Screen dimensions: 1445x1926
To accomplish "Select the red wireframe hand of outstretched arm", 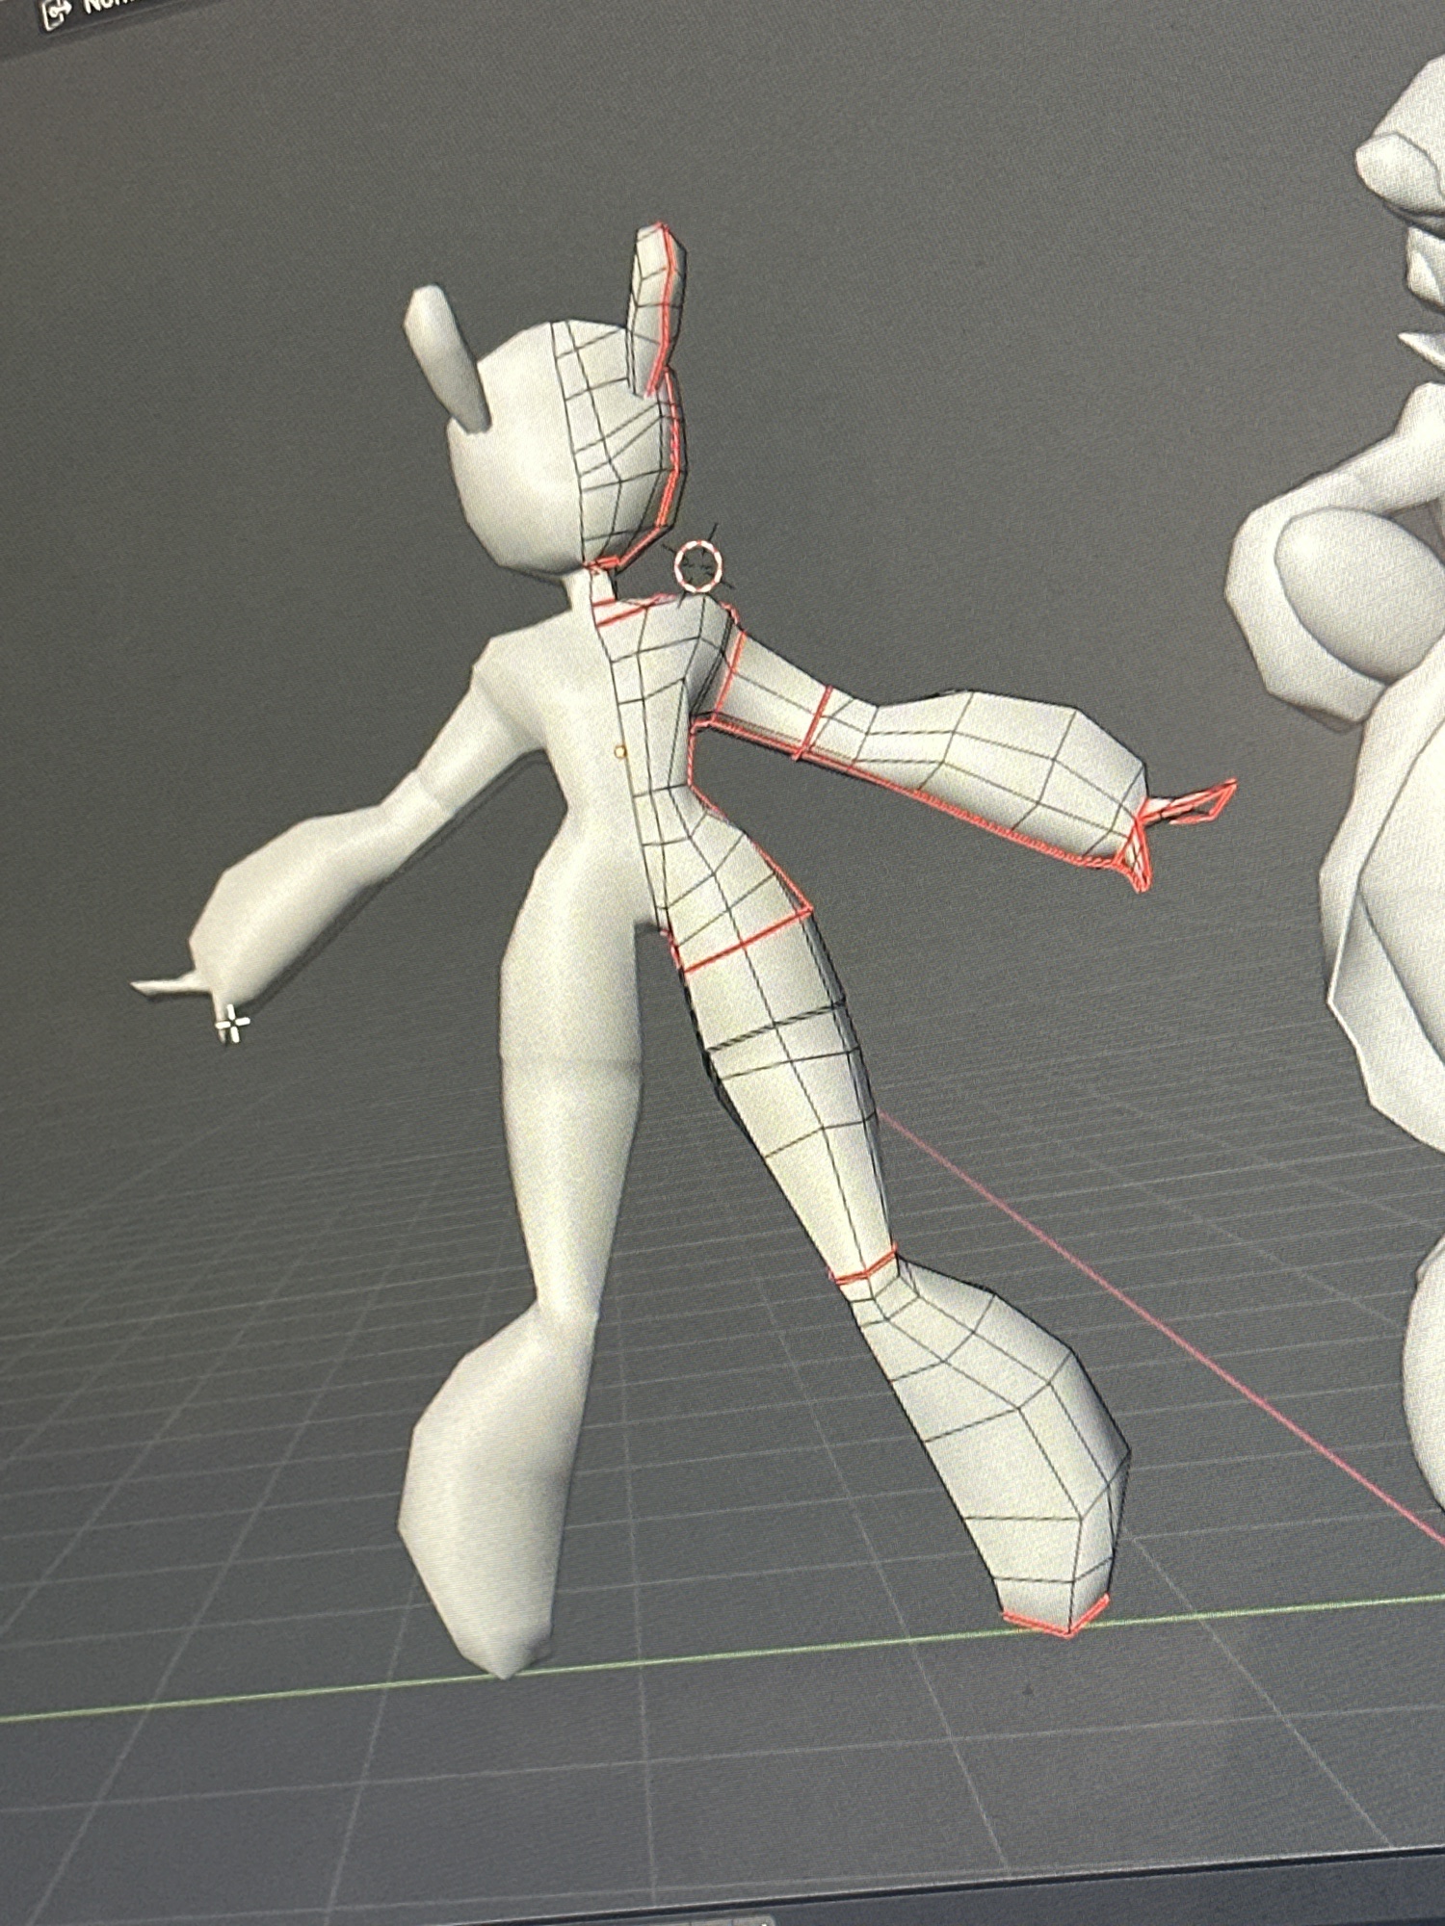I will [x=1195, y=804].
